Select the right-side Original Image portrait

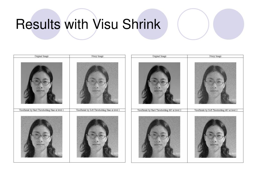(159, 83)
